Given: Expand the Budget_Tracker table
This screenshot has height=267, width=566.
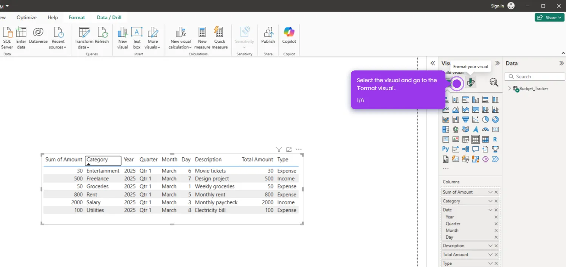Looking at the screenshot, I should point(510,88).
